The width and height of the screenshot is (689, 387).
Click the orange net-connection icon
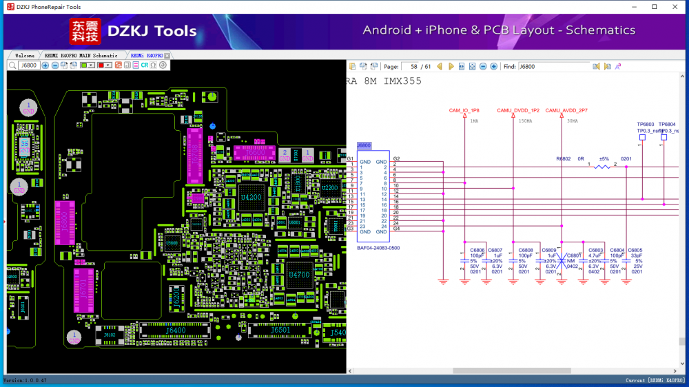pos(119,65)
